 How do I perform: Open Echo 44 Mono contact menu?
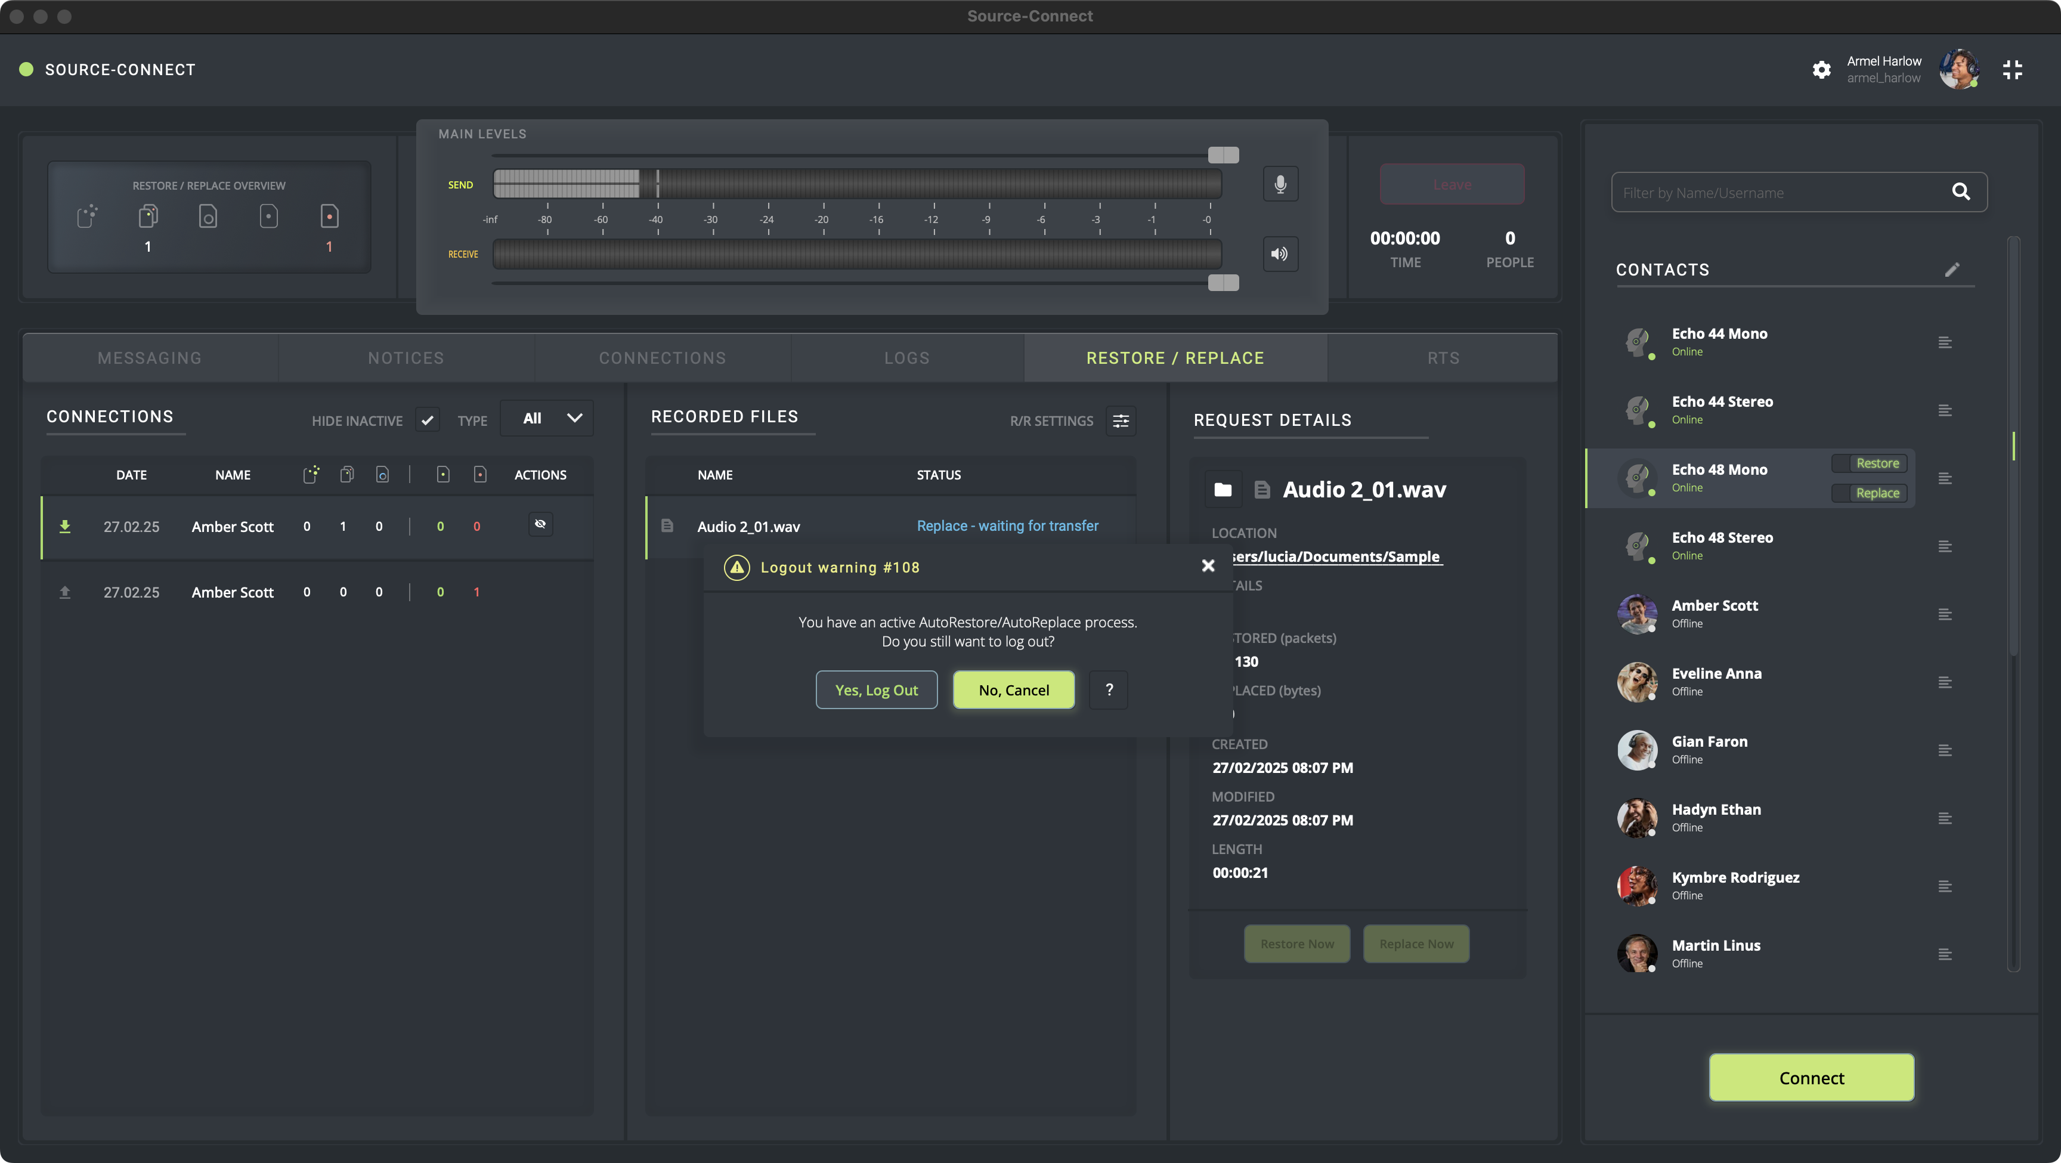coord(1945,342)
